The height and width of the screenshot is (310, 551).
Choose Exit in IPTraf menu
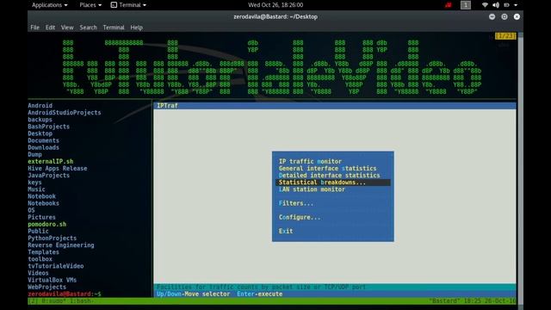point(286,232)
